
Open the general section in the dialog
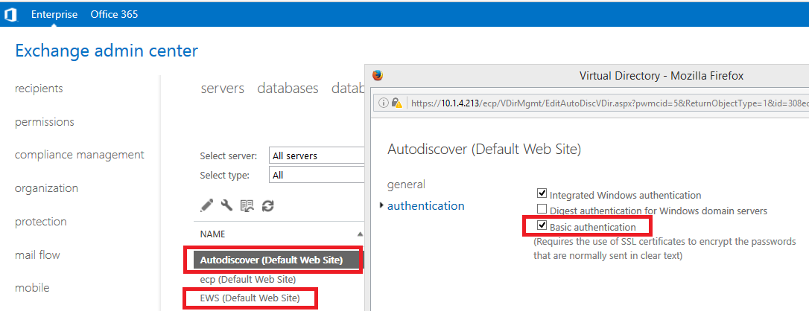[406, 185]
